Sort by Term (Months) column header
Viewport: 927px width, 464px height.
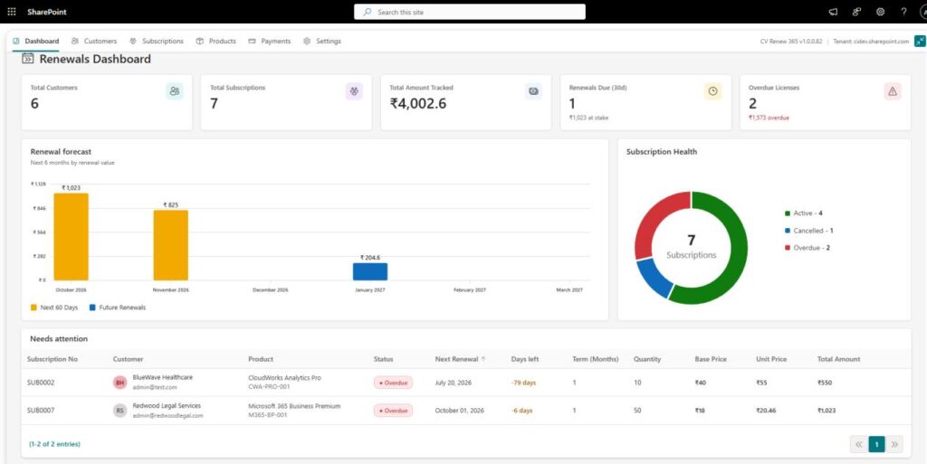coord(596,359)
